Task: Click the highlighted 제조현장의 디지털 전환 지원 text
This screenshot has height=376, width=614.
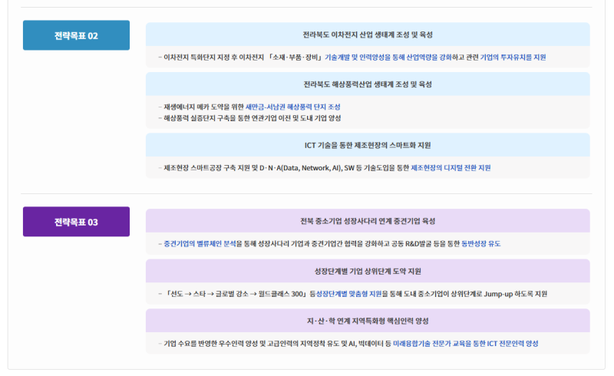Action: (x=451, y=167)
